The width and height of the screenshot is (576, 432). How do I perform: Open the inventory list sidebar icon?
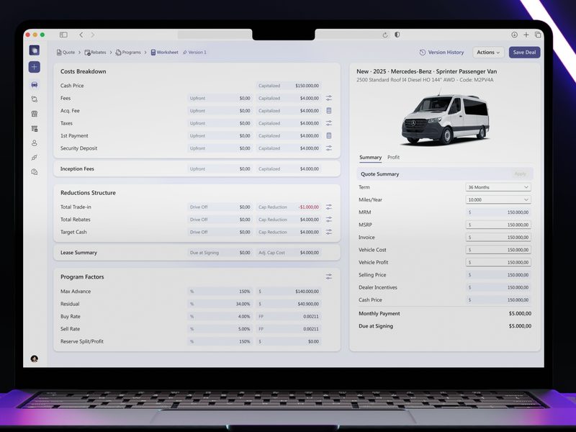pos(34,129)
